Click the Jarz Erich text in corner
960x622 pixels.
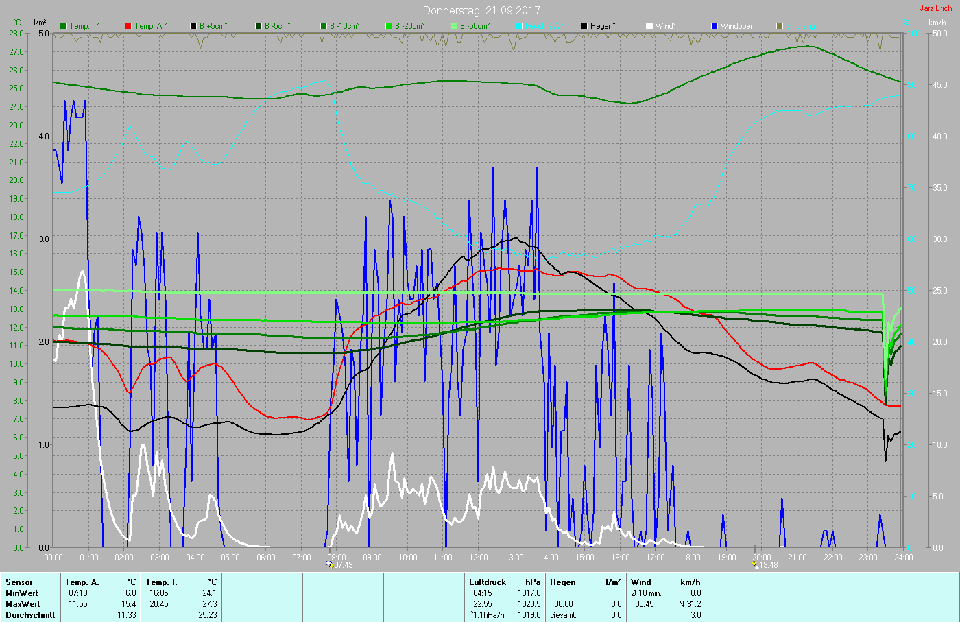coord(935,8)
